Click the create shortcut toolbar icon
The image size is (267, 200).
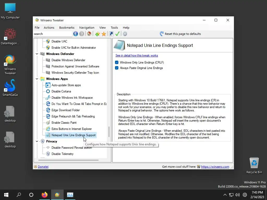coord(111,34)
